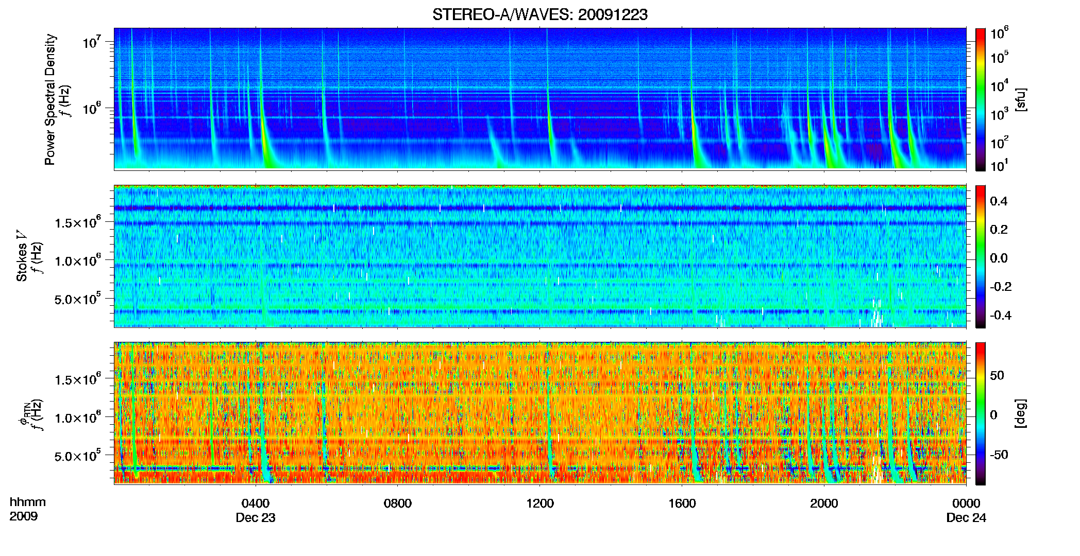
Task: Click the 0000 time tick label
Action: pos(966,503)
